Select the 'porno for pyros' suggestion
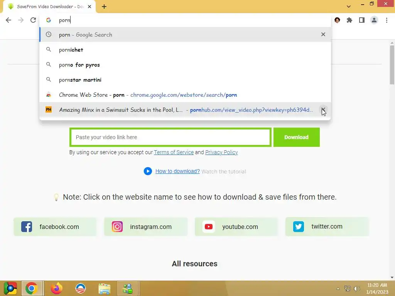Screen dimensions: 395x296 (x=185, y=65)
